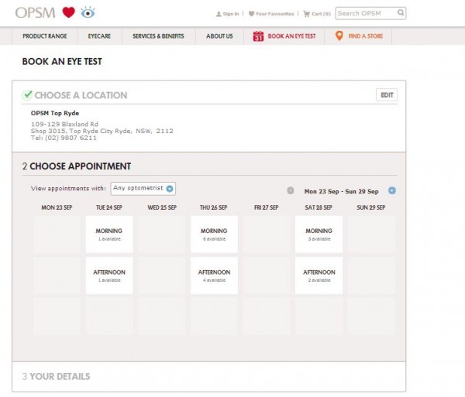Click the Choose Appointment heading
465x397 pixels.
[x=77, y=166]
